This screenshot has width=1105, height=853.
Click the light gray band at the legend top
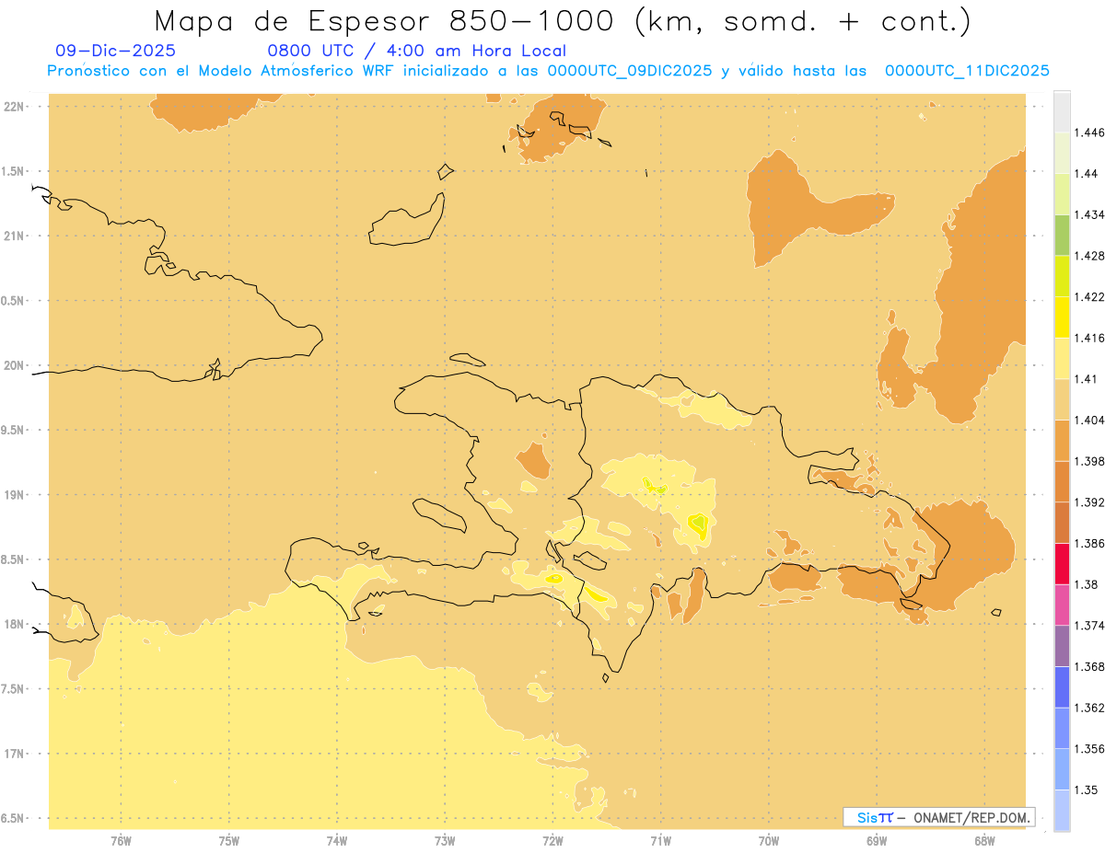[1062, 111]
